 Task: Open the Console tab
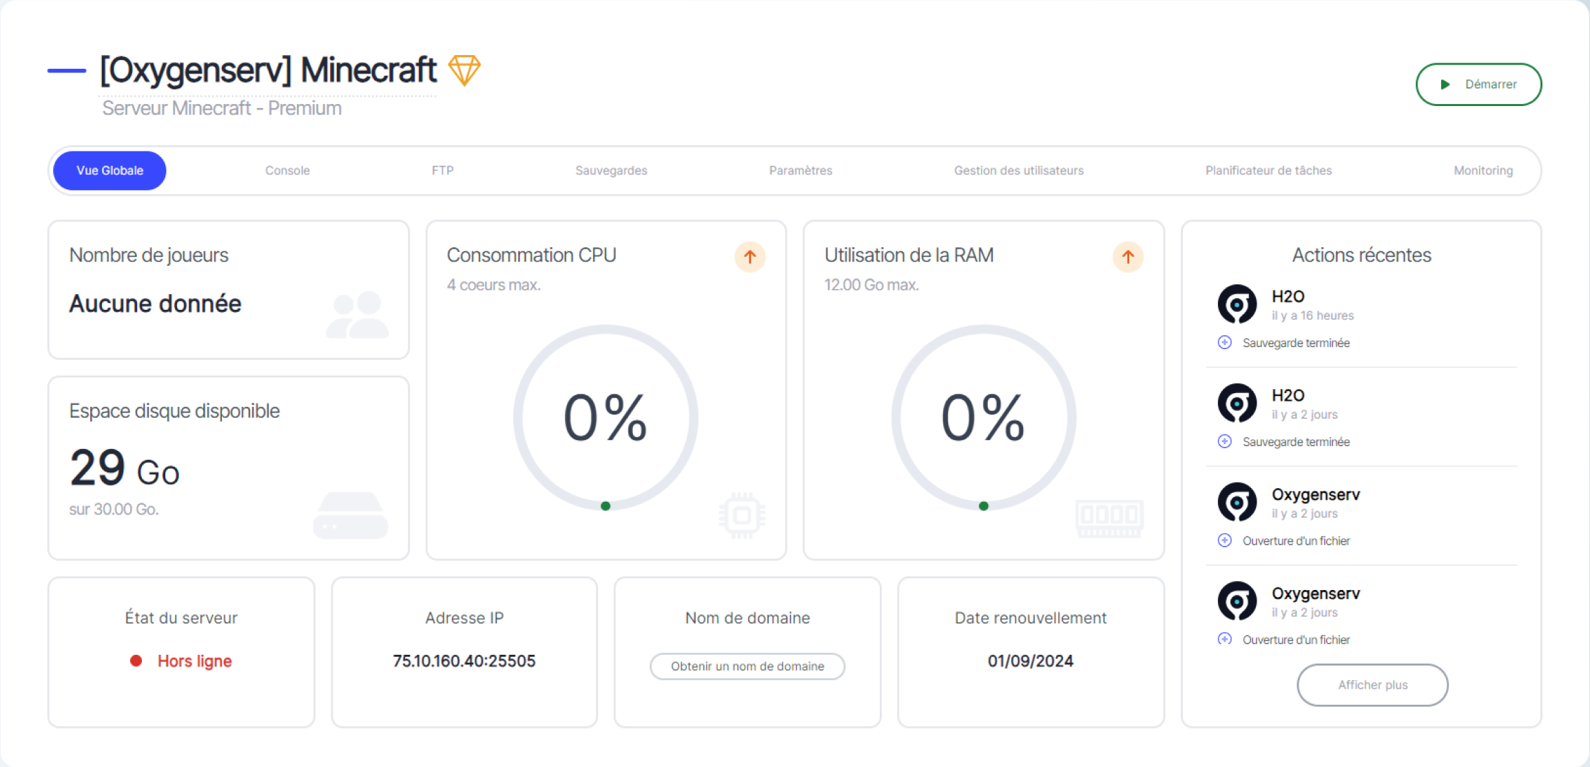point(287,170)
